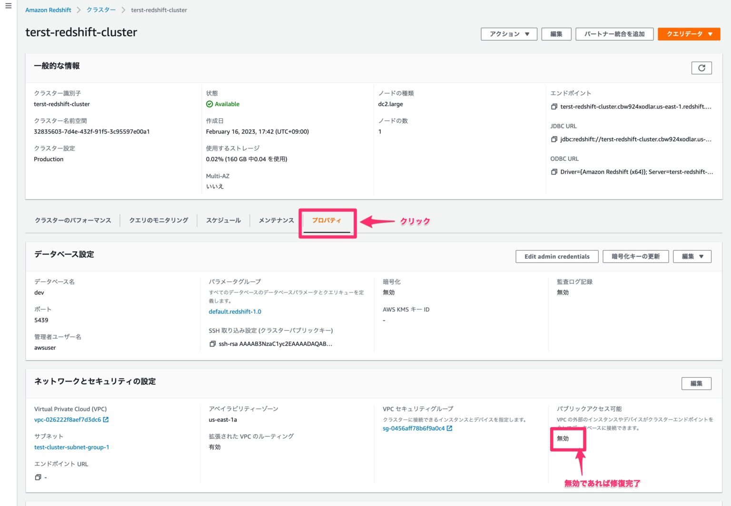The width and height of the screenshot is (731, 506).
Task: Expand the アクション dropdown
Action: (509, 34)
